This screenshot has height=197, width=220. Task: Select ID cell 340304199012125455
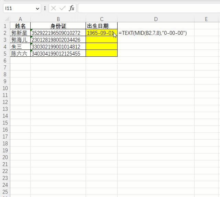click(58, 53)
